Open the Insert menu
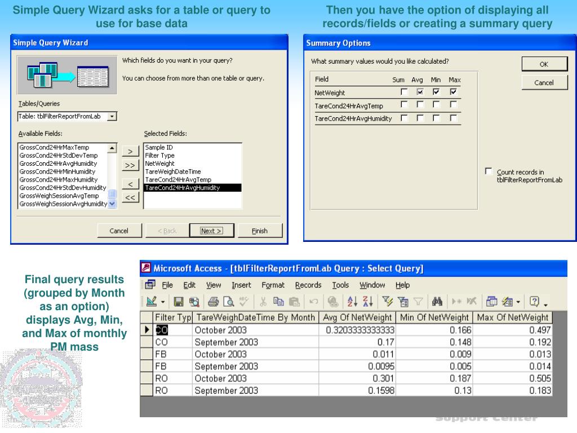The image size is (577, 433). tap(241, 285)
